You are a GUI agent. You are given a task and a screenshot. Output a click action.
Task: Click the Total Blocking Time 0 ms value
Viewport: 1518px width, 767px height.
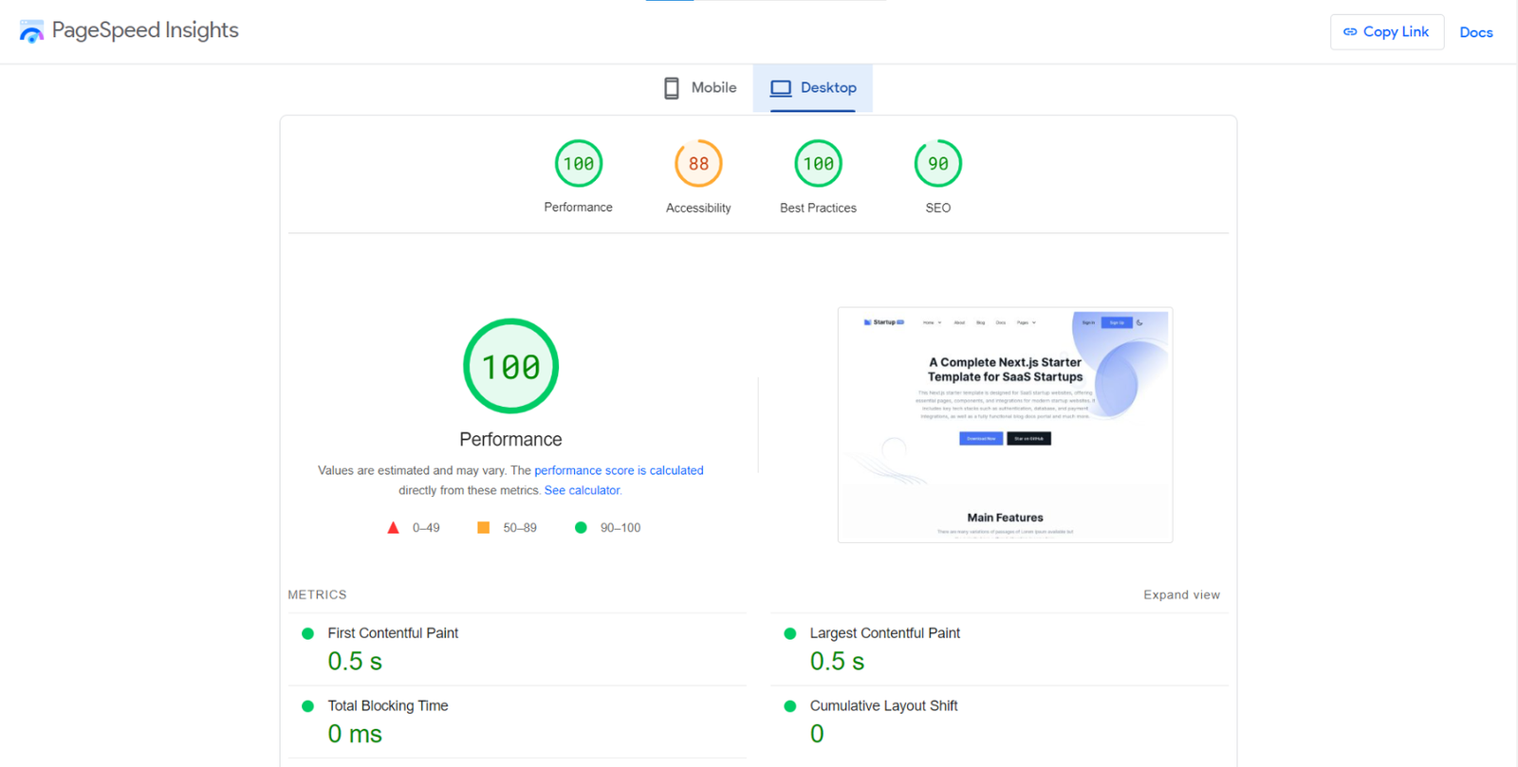tap(355, 734)
